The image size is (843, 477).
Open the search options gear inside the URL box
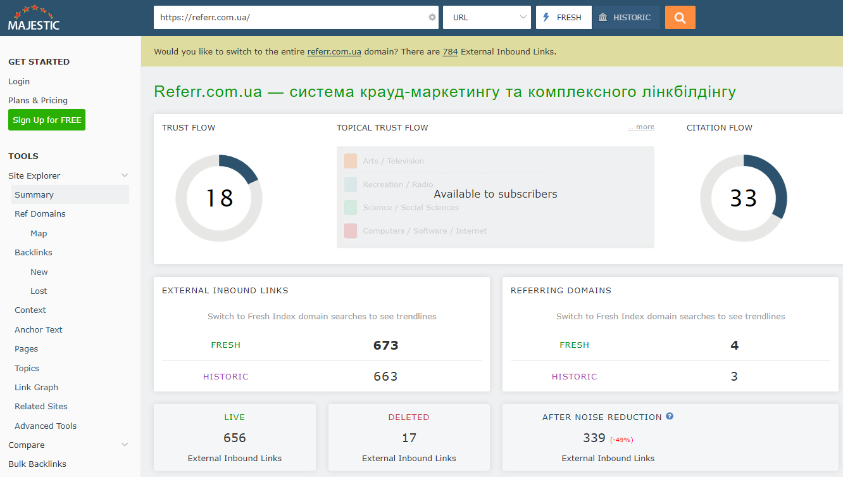point(432,17)
